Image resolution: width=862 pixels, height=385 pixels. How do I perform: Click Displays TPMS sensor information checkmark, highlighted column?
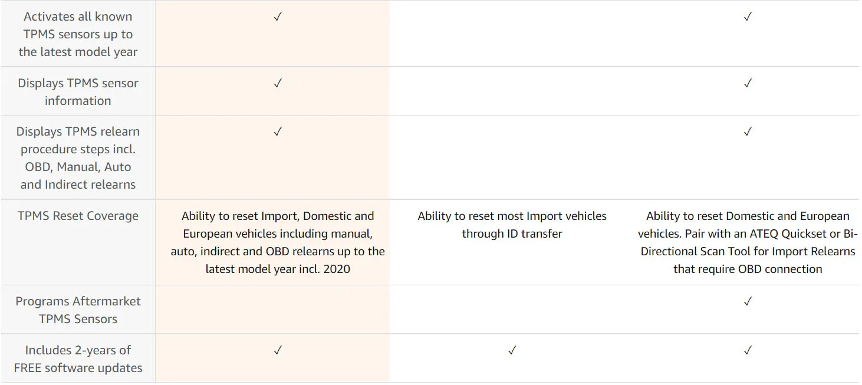[x=278, y=83]
